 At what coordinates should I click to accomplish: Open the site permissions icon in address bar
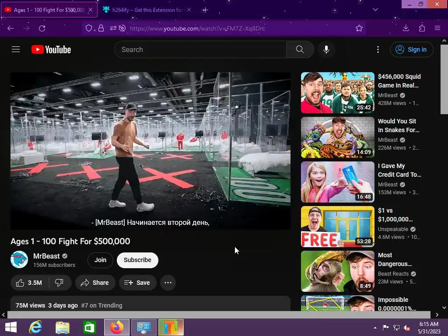[x=113, y=28]
